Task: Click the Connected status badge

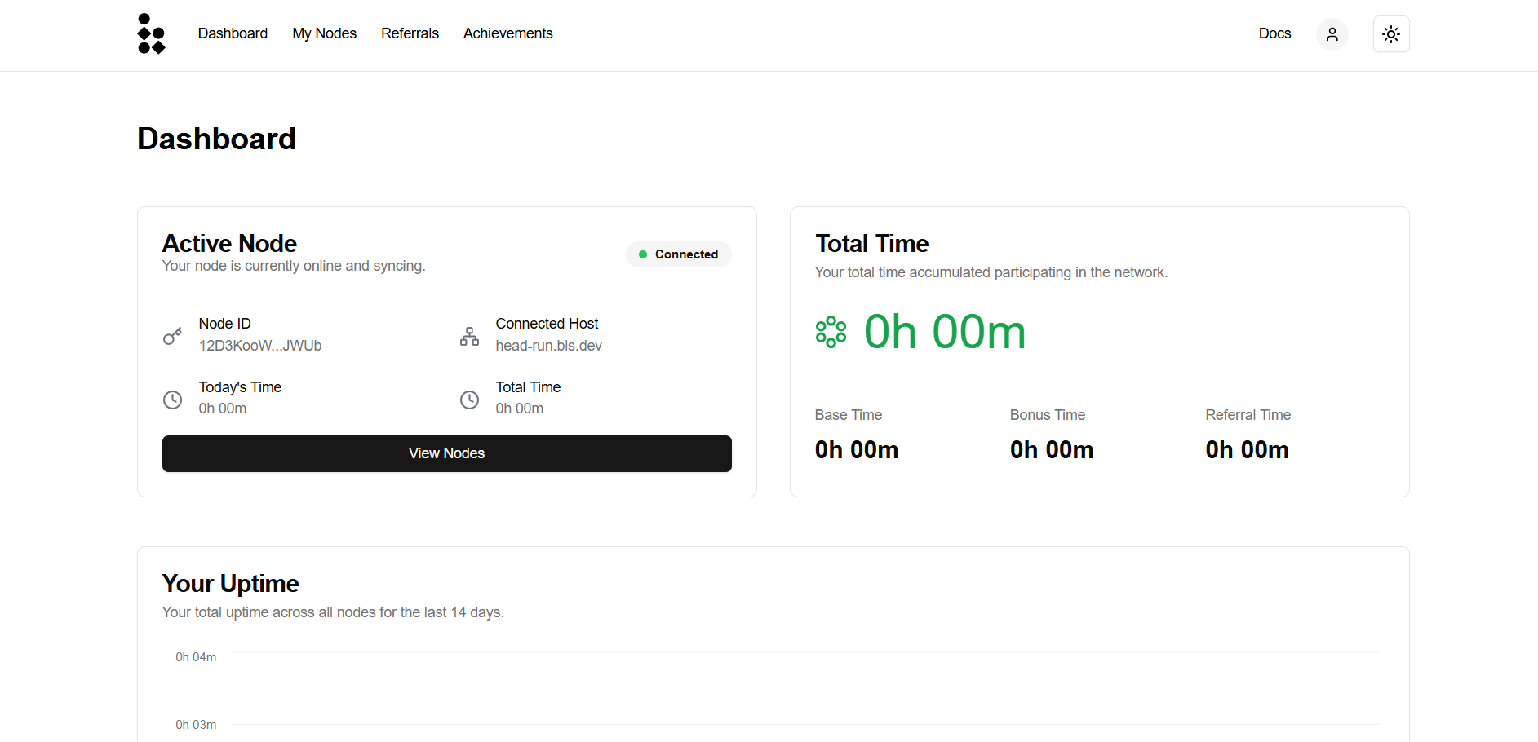Action: 679,254
